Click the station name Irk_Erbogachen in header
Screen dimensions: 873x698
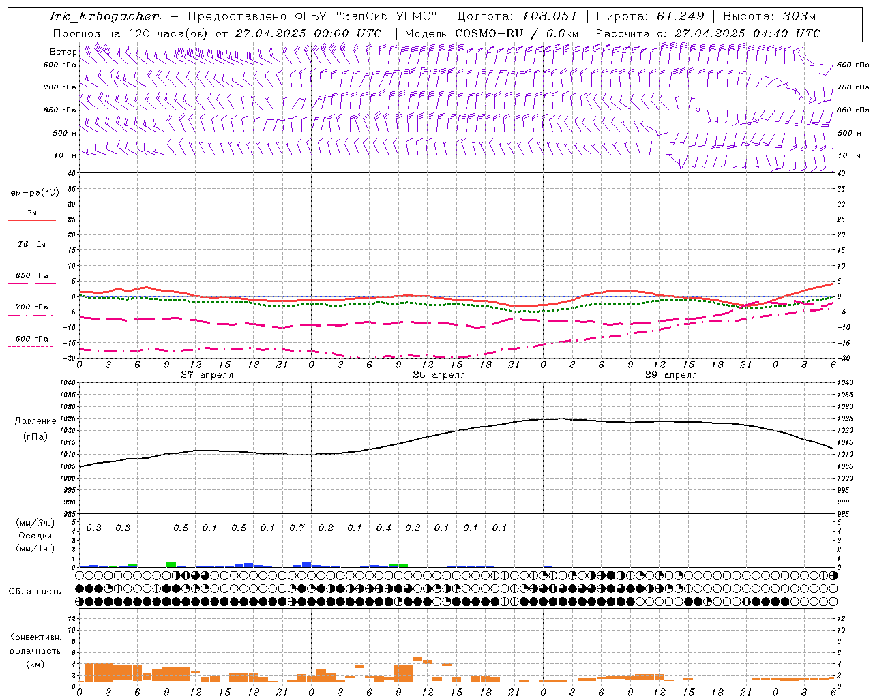[105, 16]
